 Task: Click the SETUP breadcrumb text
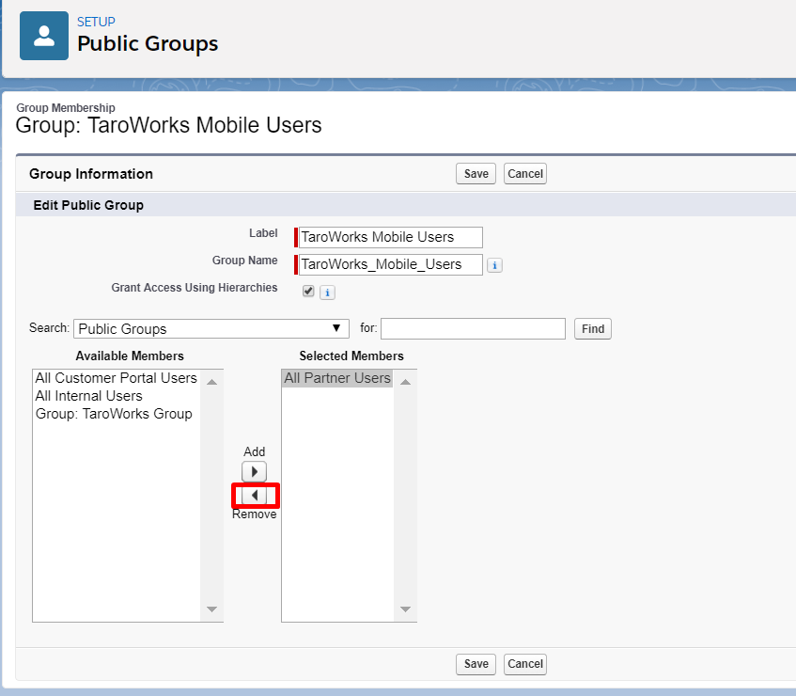[96, 22]
